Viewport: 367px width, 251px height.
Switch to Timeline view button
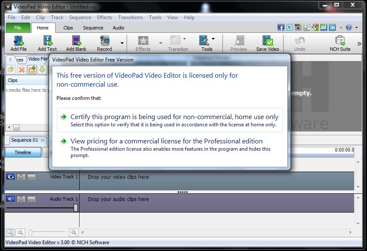point(23,152)
